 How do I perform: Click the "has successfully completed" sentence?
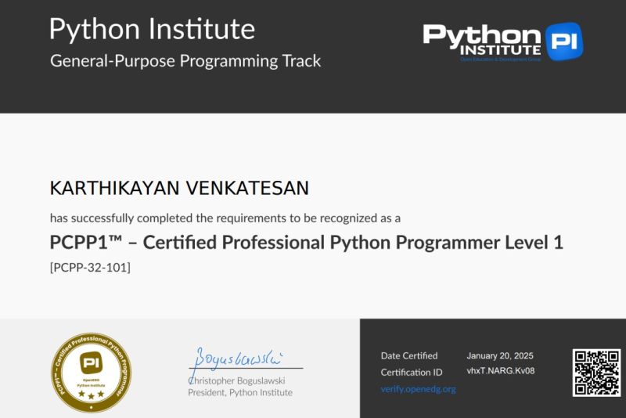pos(225,218)
